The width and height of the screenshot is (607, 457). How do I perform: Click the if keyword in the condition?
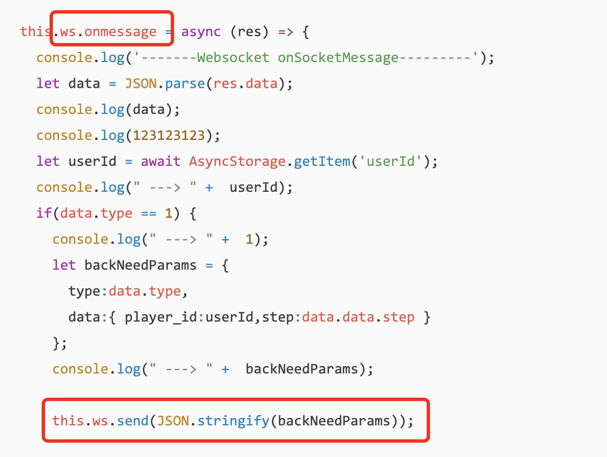pos(44,213)
